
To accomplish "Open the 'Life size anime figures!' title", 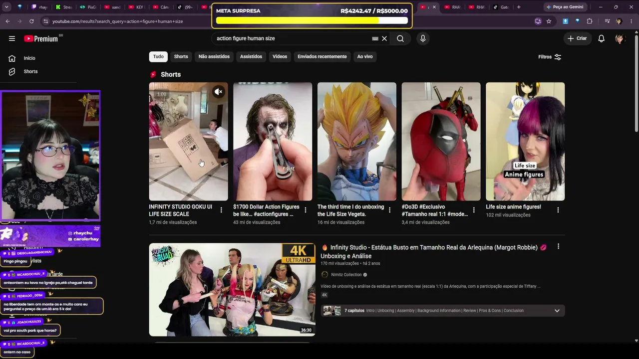I will [x=513, y=207].
